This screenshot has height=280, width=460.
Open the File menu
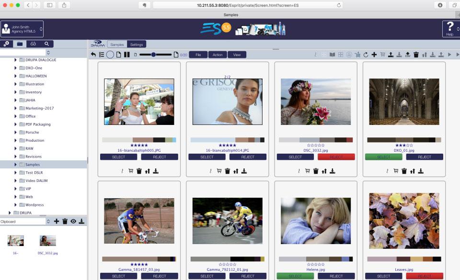coord(198,55)
